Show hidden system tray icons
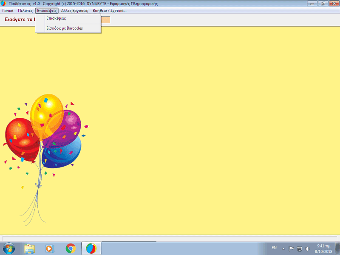Image resolution: width=340 pixels, height=255 pixels. [283, 249]
